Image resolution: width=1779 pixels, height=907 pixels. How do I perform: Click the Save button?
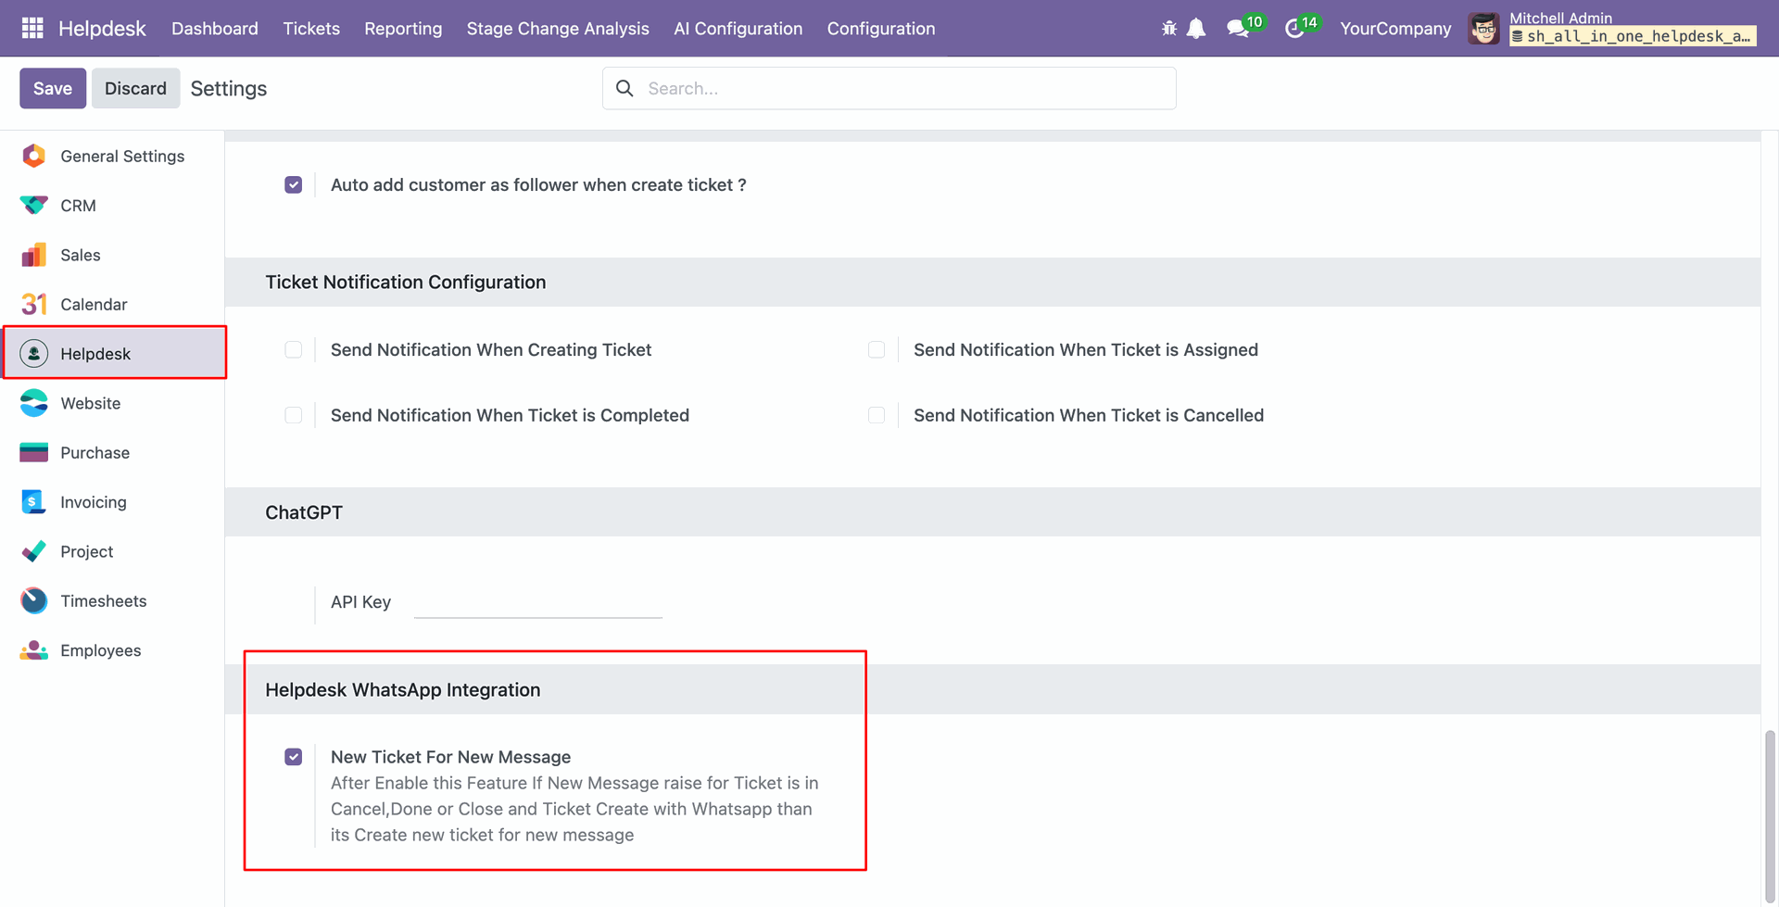[x=53, y=88]
